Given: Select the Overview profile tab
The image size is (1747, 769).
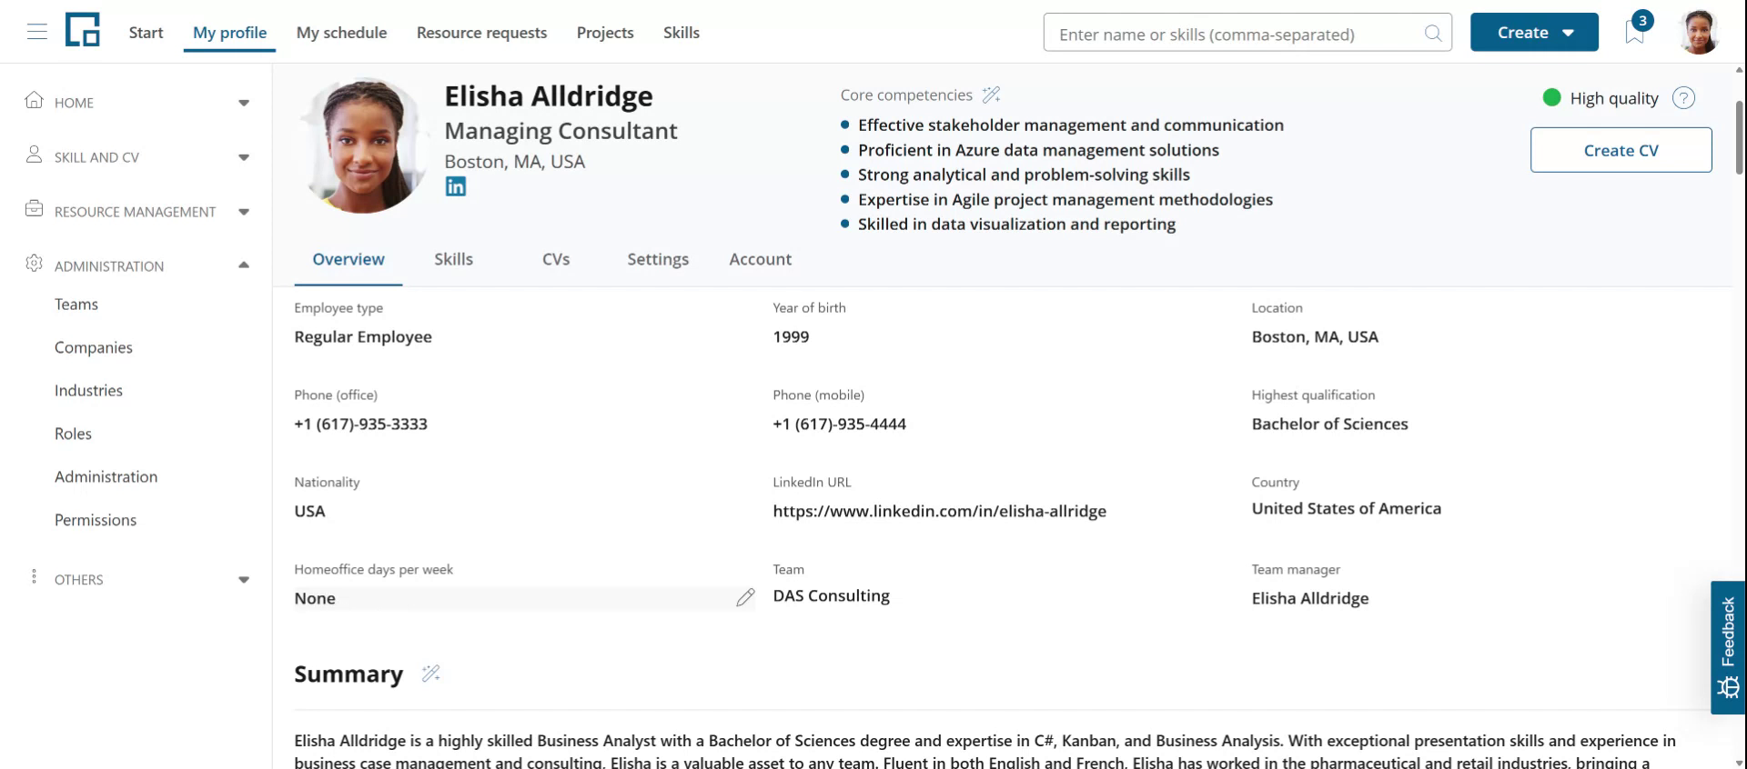Looking at the screenshot, I should tap(348, 259).
